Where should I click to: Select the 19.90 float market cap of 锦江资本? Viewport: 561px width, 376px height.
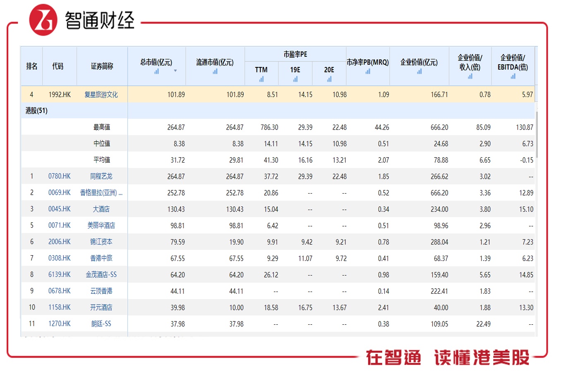237,242
